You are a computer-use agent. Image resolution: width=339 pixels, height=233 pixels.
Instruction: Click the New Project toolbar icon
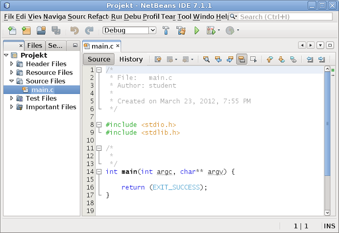click(x=26, y=30)
